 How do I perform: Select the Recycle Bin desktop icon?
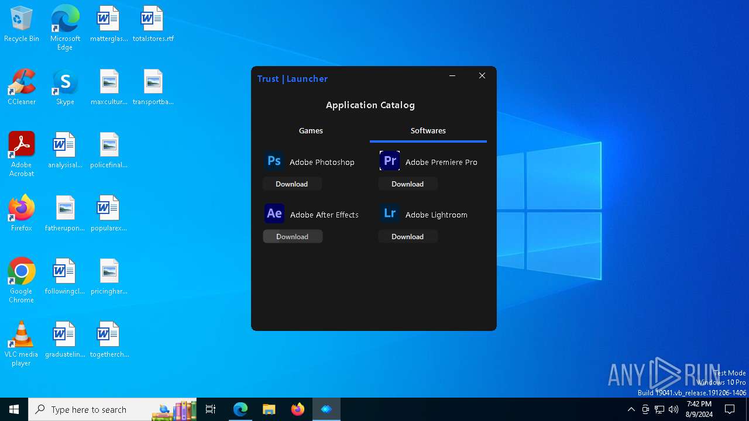click(x=22, y=25)
